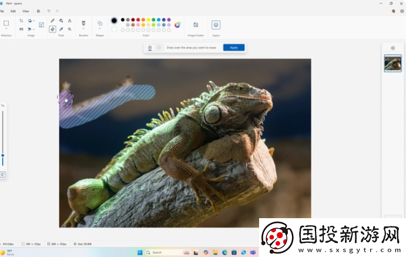Image resolution: width=406 pixels, height=257 pixels.
Task: Pick the red color swatch
Action: tap(138, 19)
